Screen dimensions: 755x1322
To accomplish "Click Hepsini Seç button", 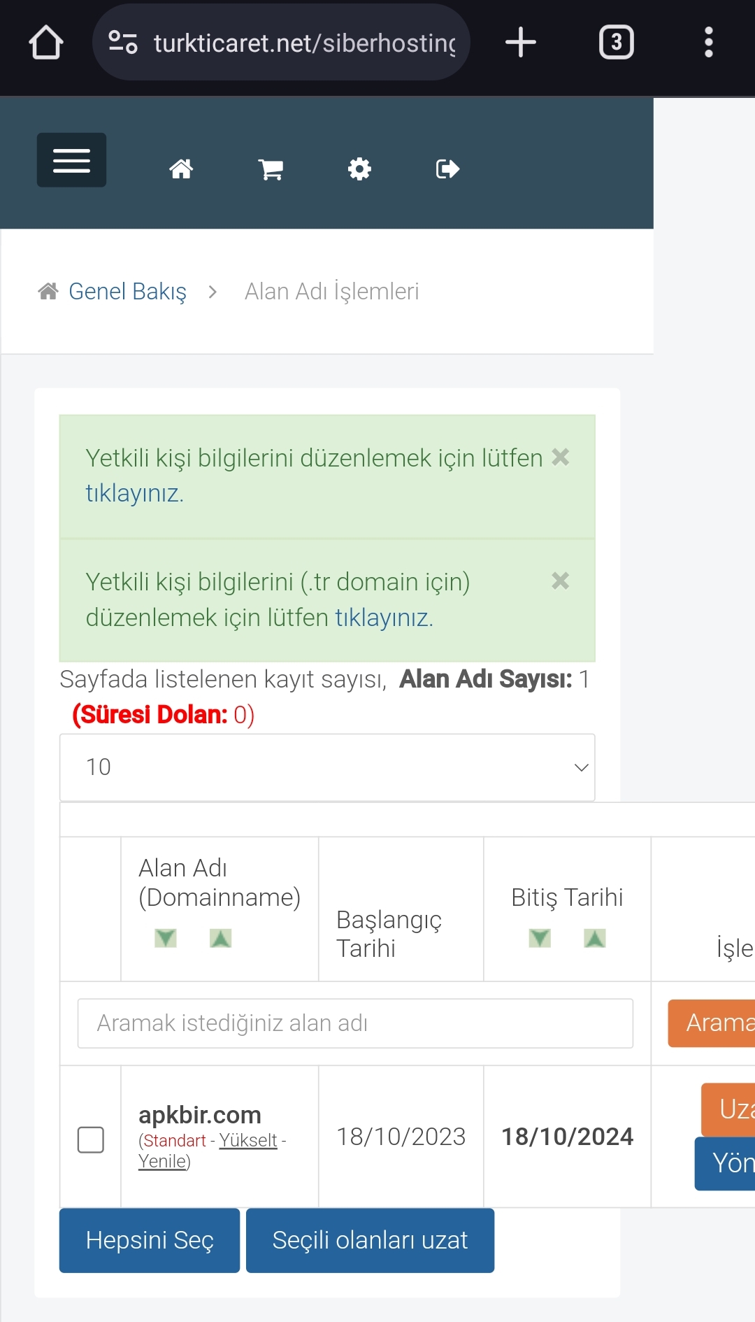I will pyautogui.click(x=150, y=1240).
